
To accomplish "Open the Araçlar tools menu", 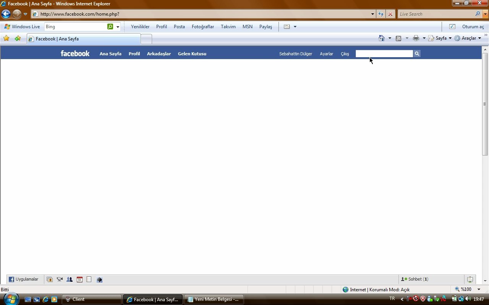I will point(468,38).
